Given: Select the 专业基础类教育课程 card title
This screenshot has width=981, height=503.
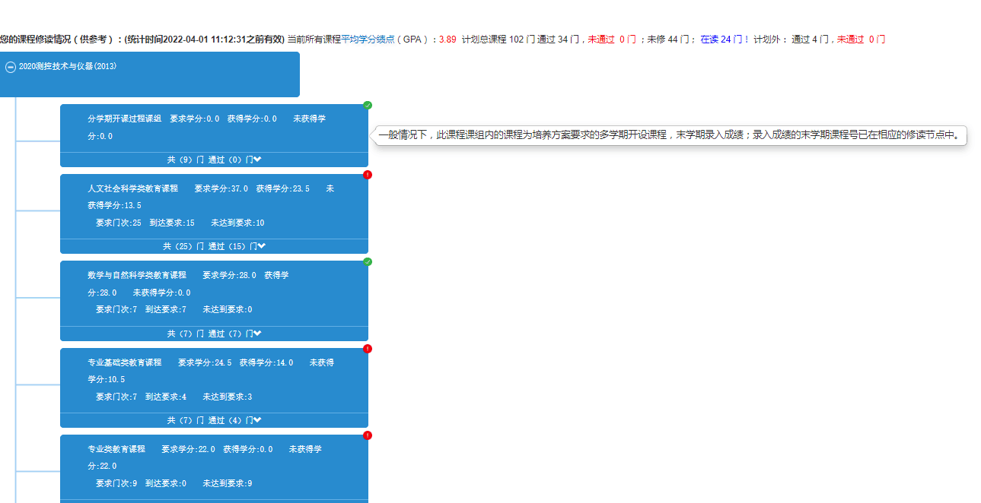Looking at the screenshot, I should coord(125,362).
